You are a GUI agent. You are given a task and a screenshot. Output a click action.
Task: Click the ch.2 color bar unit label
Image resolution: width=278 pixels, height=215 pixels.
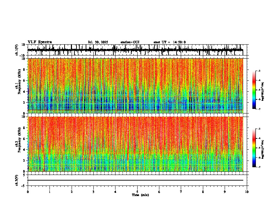pyautogui.click(x=263, y=149)
